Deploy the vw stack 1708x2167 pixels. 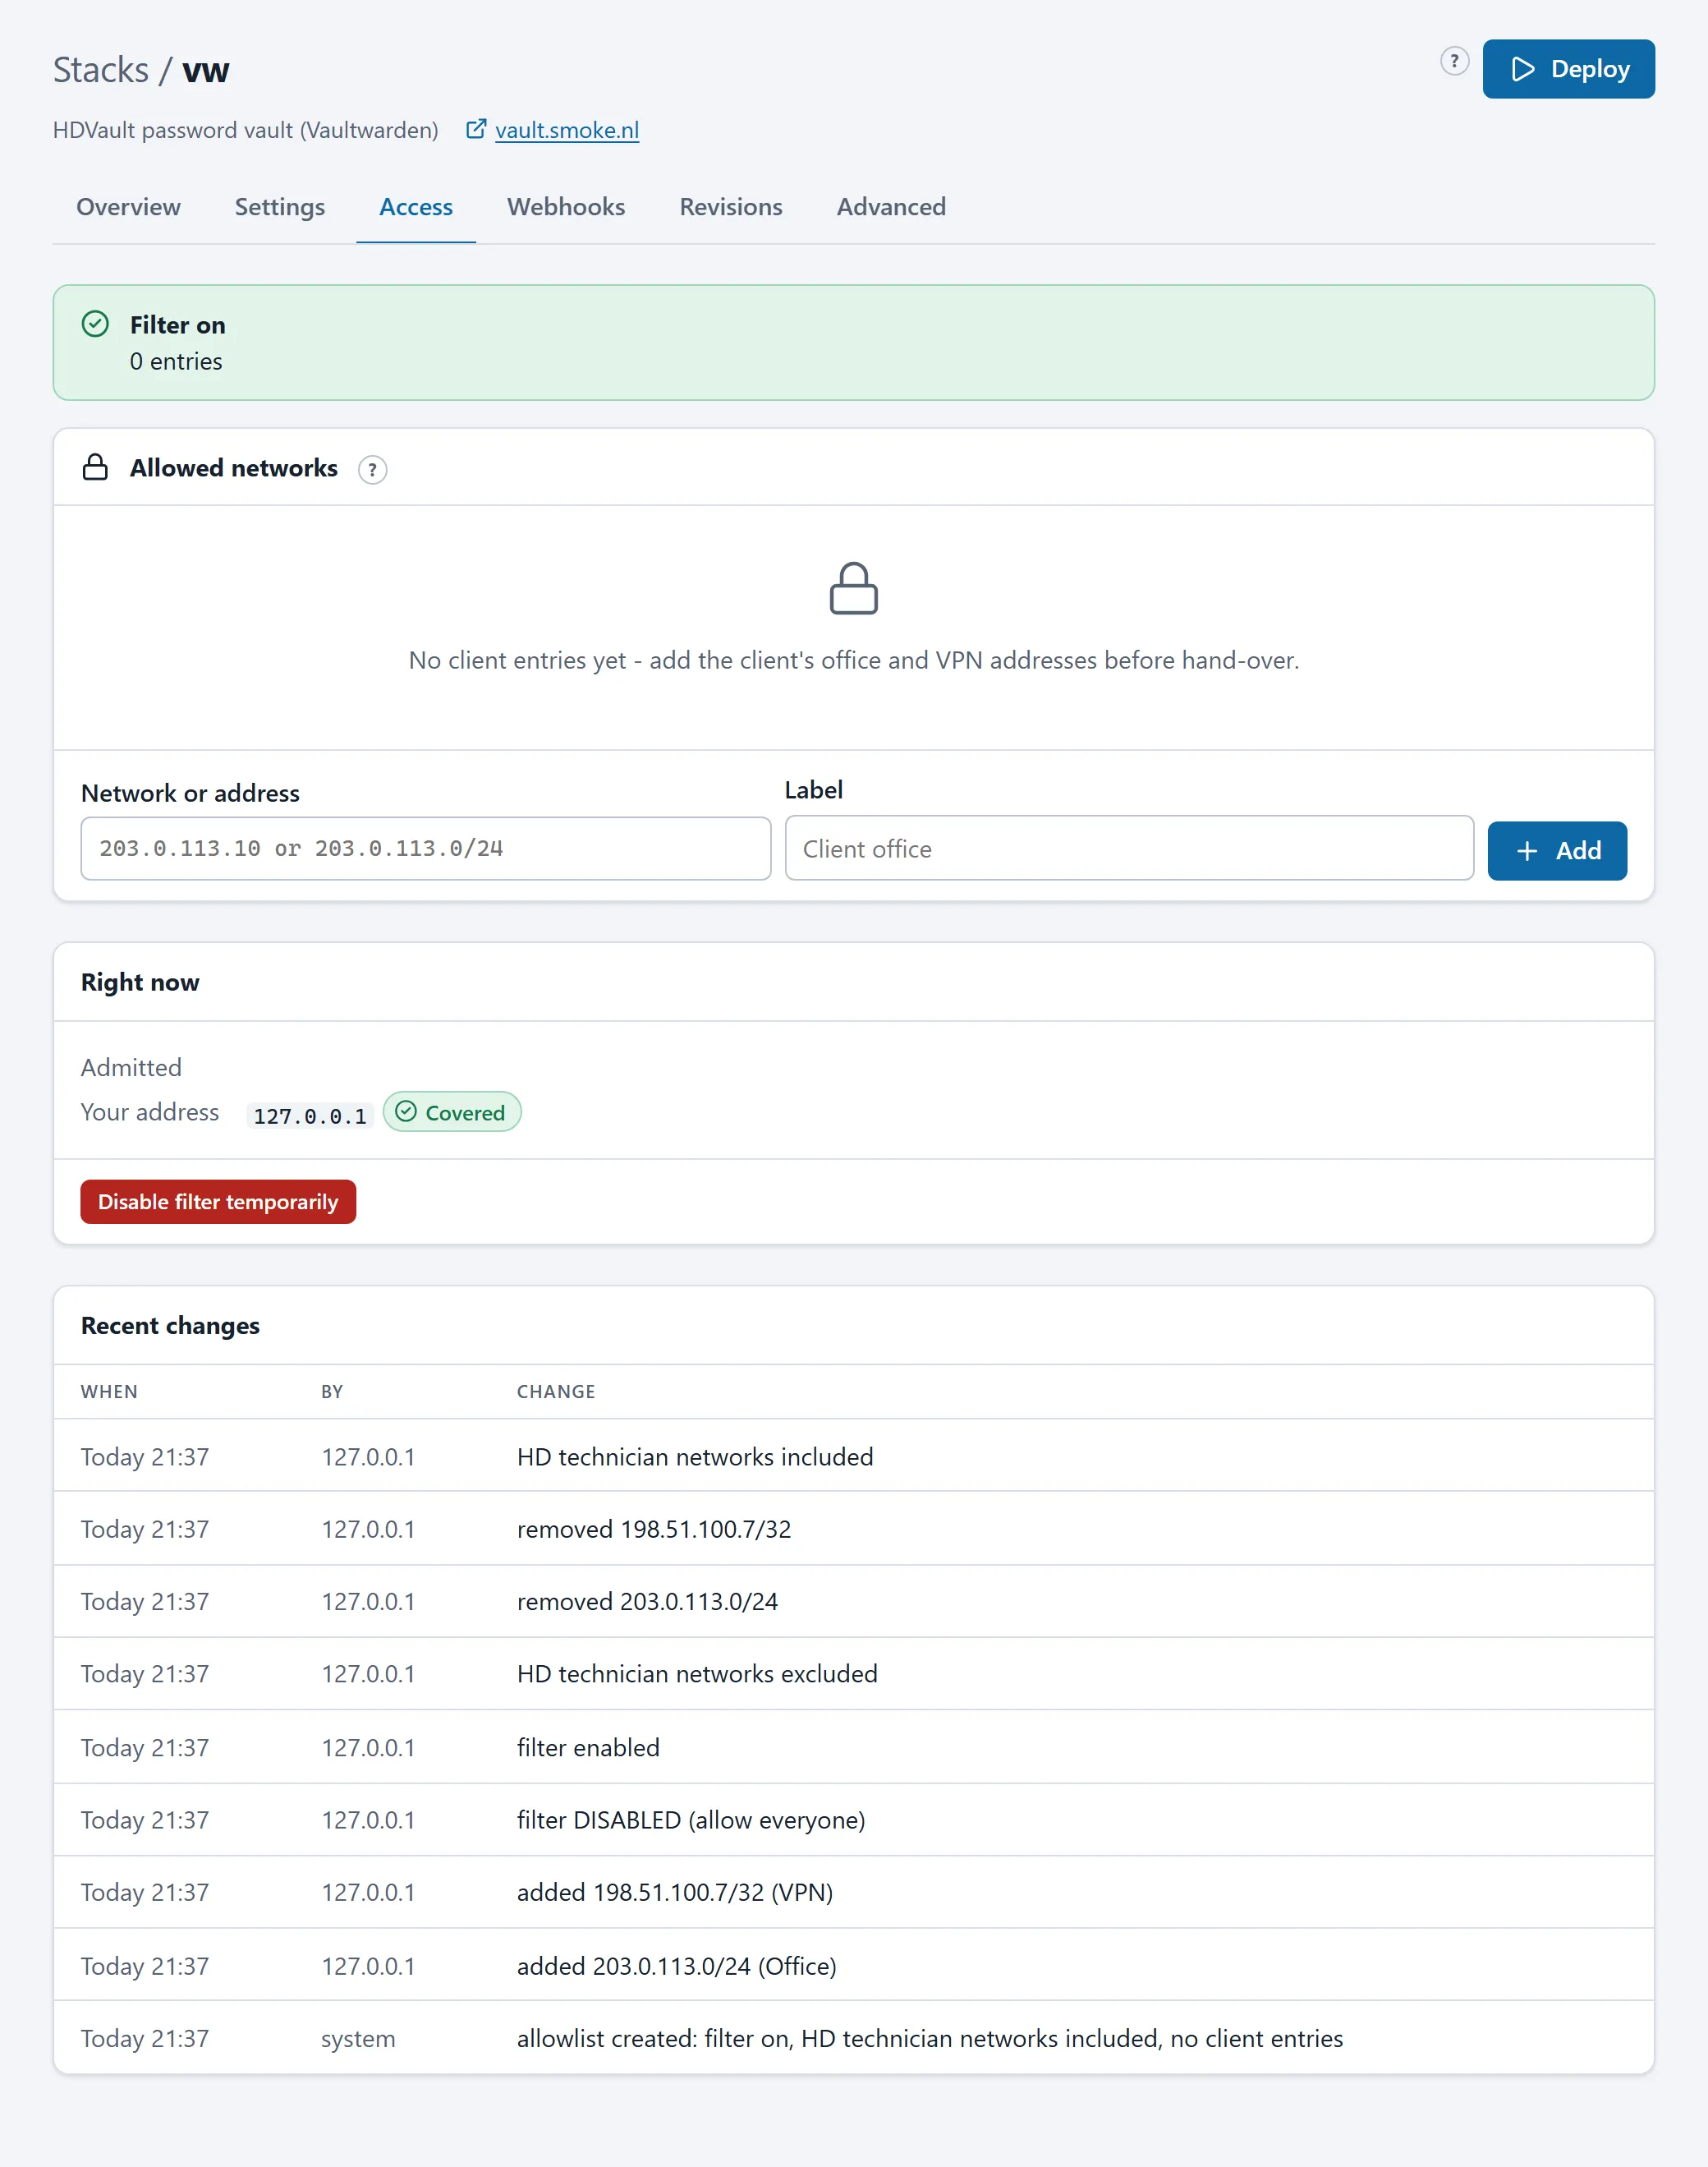click(1568, 69)
